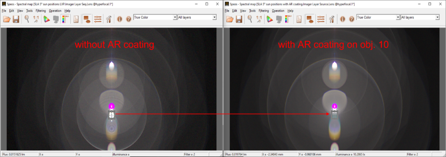Open Filtering menu in left window

point(41,11)
